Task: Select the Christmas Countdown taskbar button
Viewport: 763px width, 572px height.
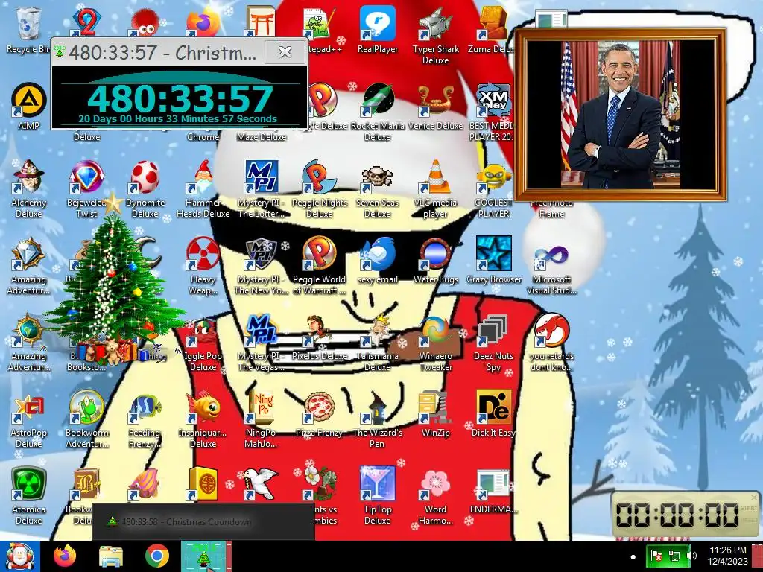Action: tap(203, 556)
